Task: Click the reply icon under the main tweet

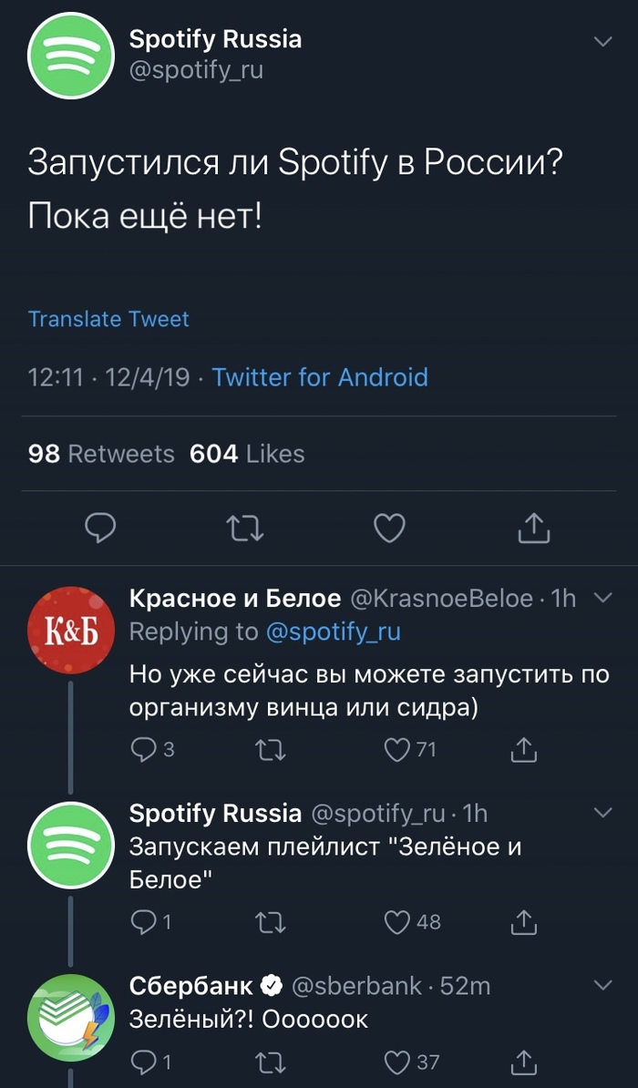Action: [100, 529]
